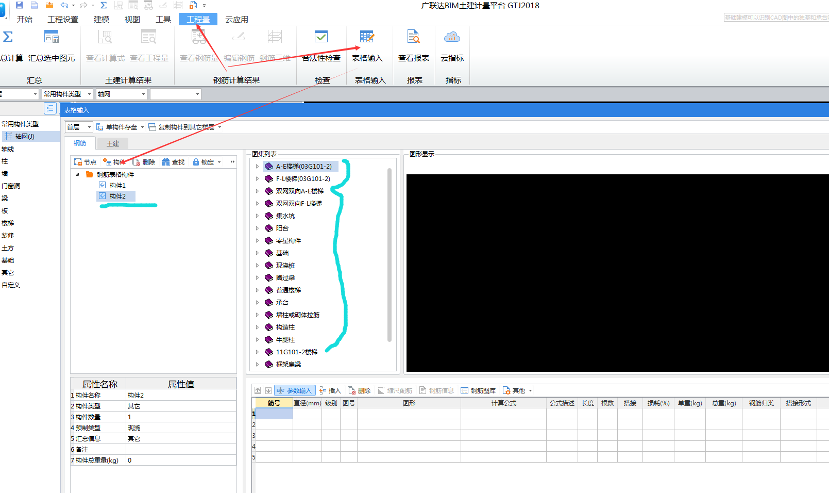Click the Undo arrow icon
This screenshot has width=829, height=493.
[64, 5]
